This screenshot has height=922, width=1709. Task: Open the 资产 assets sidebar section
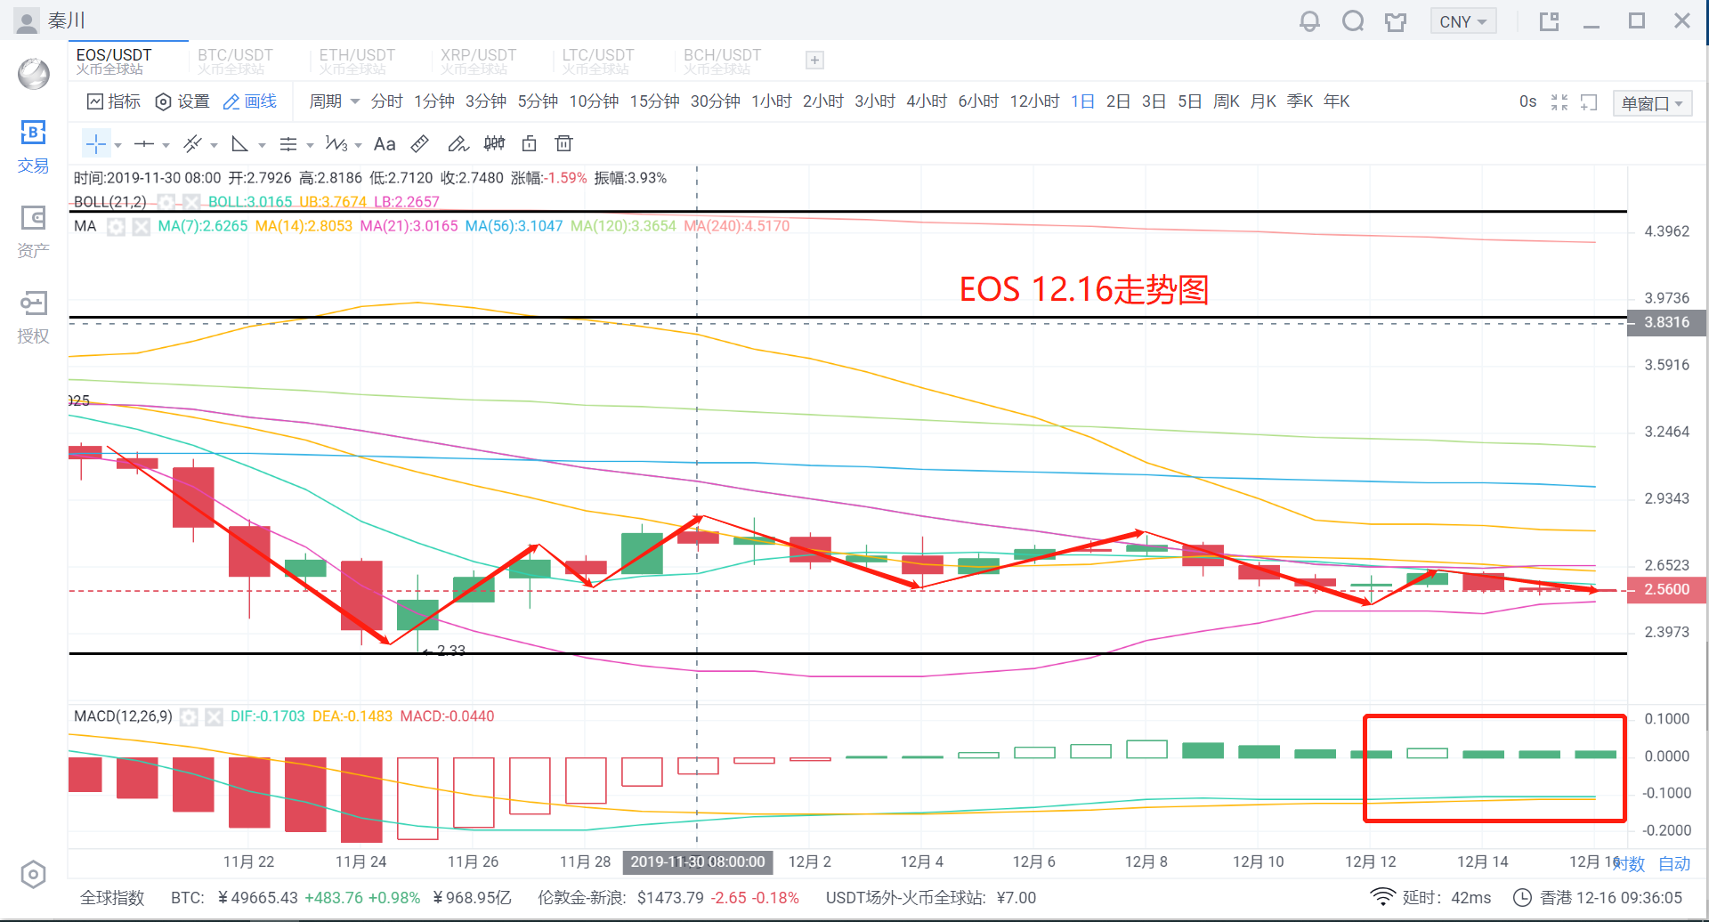pos(33,232)
